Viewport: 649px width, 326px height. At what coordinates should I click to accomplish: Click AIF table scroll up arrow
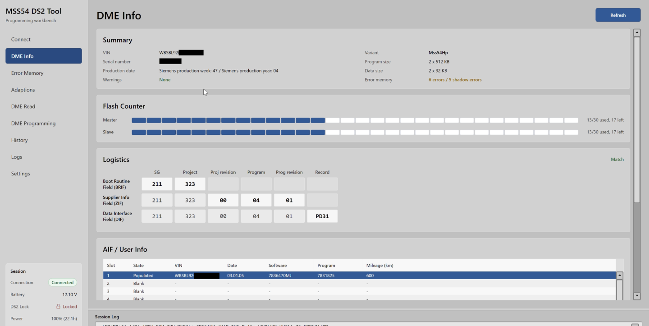pos(620,275)
